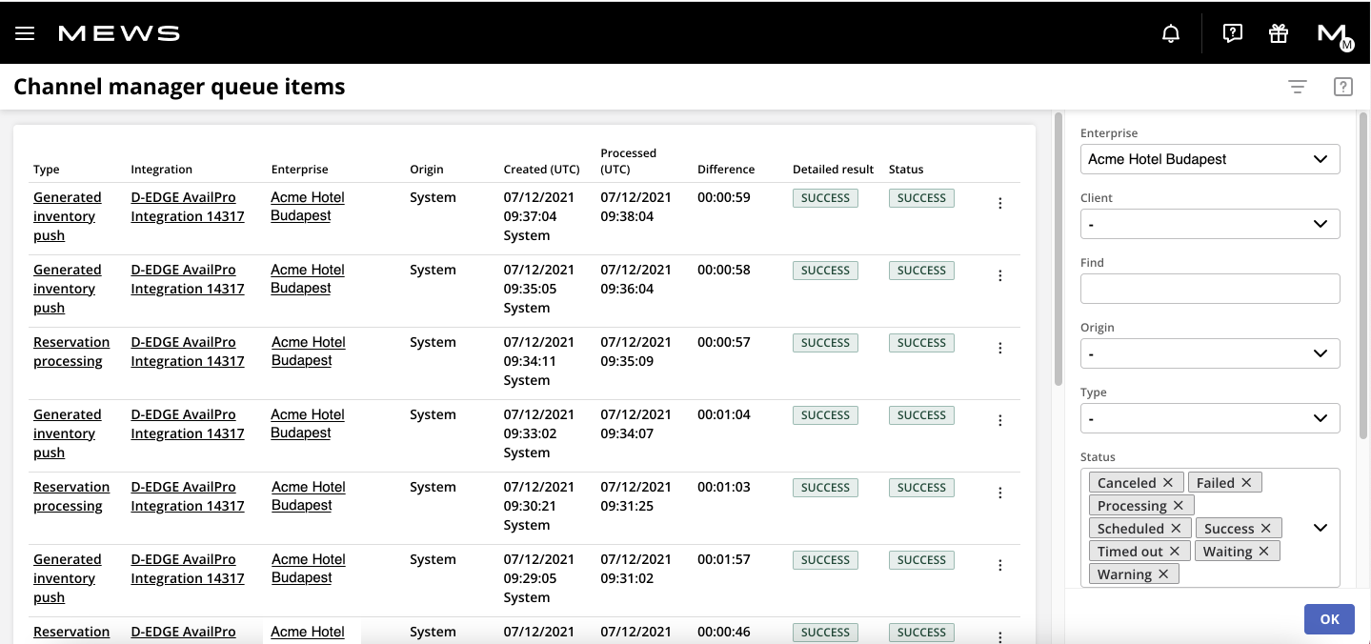Click the Integration column header

click(161, 170)
